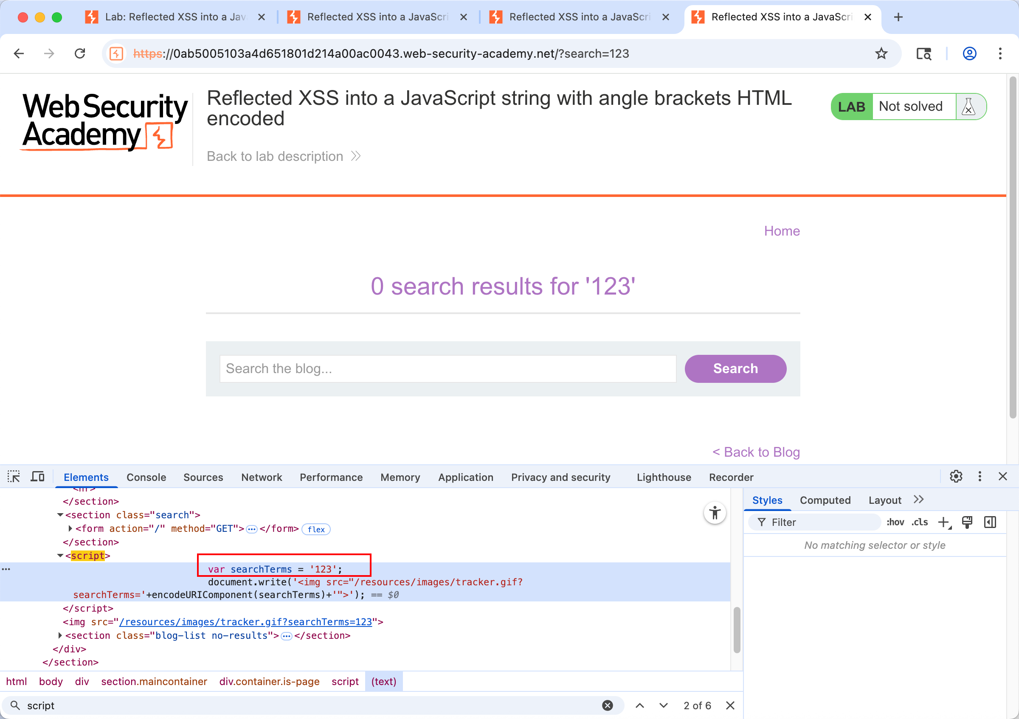
Task: Open DevTools settings gear
Action: coord(956,476)
